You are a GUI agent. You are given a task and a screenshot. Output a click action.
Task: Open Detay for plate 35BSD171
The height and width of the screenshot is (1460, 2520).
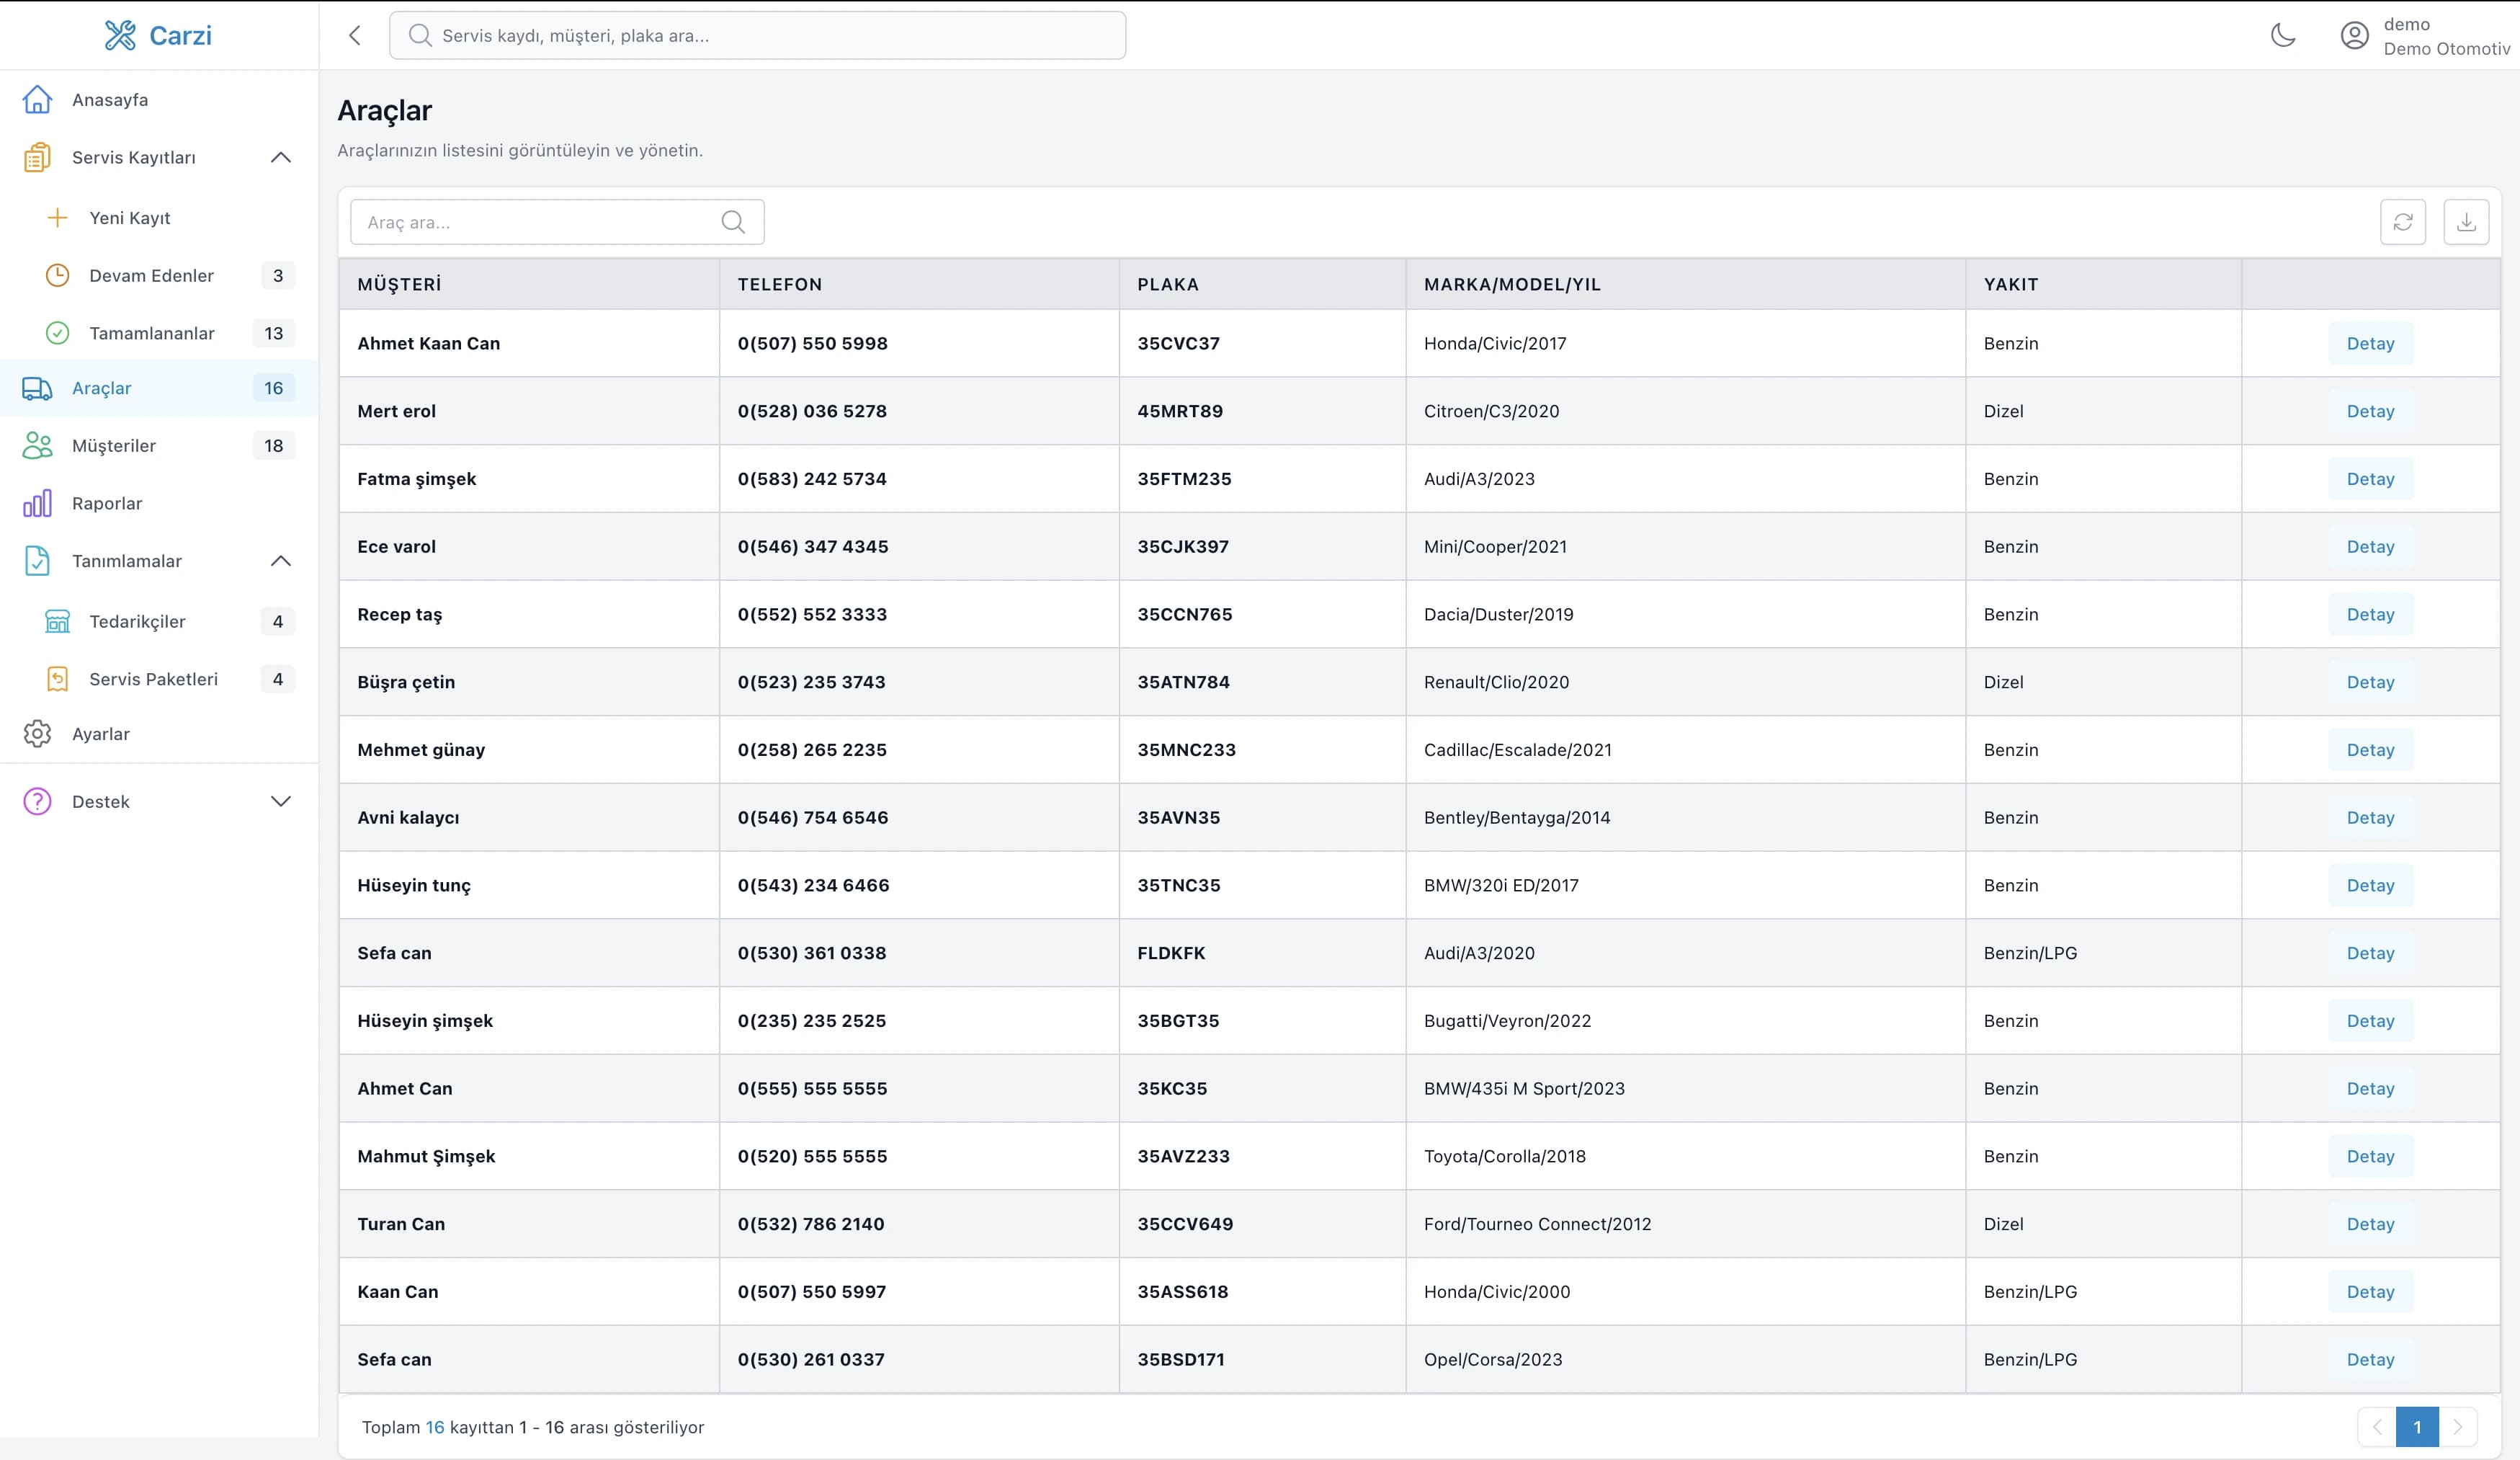pyautogui.click(x=2370, y=1359)
